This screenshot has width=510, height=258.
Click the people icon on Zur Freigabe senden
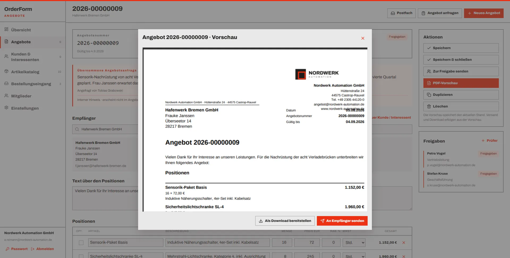click(x=429, y=71)
